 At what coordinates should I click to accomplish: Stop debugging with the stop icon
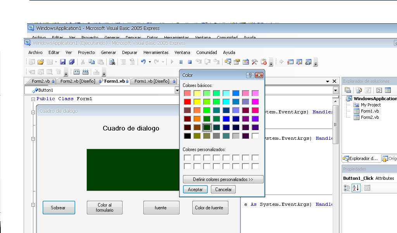tap(190, 62)
